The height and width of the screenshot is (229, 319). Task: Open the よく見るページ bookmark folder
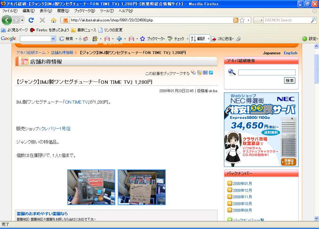(14, 30)
